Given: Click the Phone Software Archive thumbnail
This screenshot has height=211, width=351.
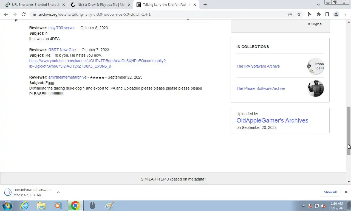Looking at the screenshot, I should pos(316,88).
